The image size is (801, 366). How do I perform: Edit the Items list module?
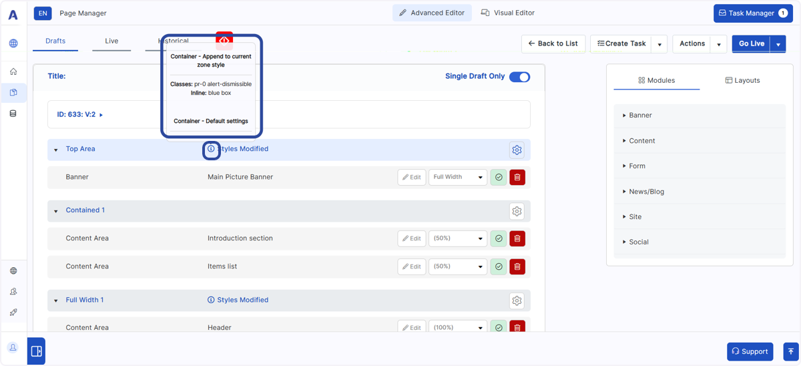tap(412, 266)
